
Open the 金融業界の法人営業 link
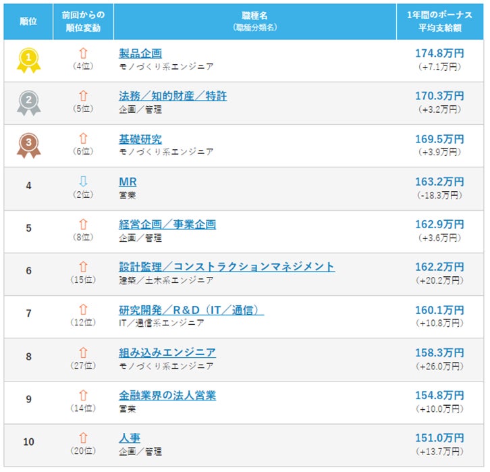coord(167,395)
